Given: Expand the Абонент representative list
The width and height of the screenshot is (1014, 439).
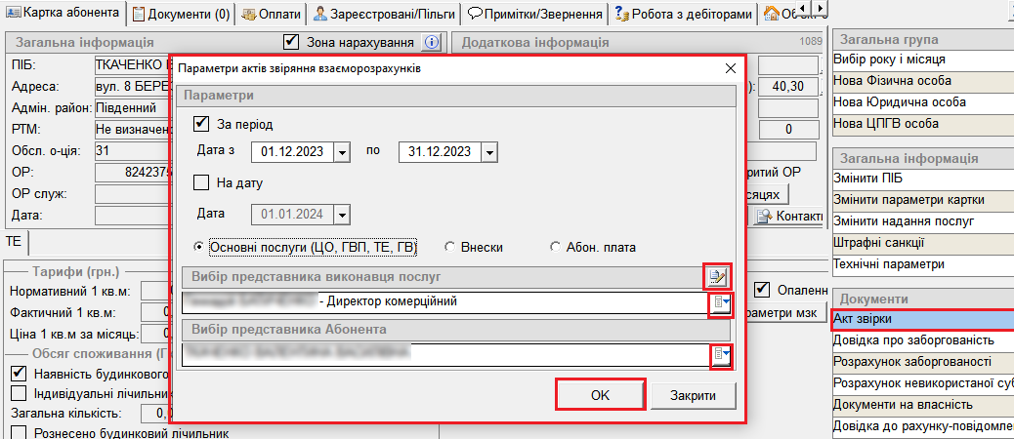Looking at the screenshot, I should coord(721,355).
